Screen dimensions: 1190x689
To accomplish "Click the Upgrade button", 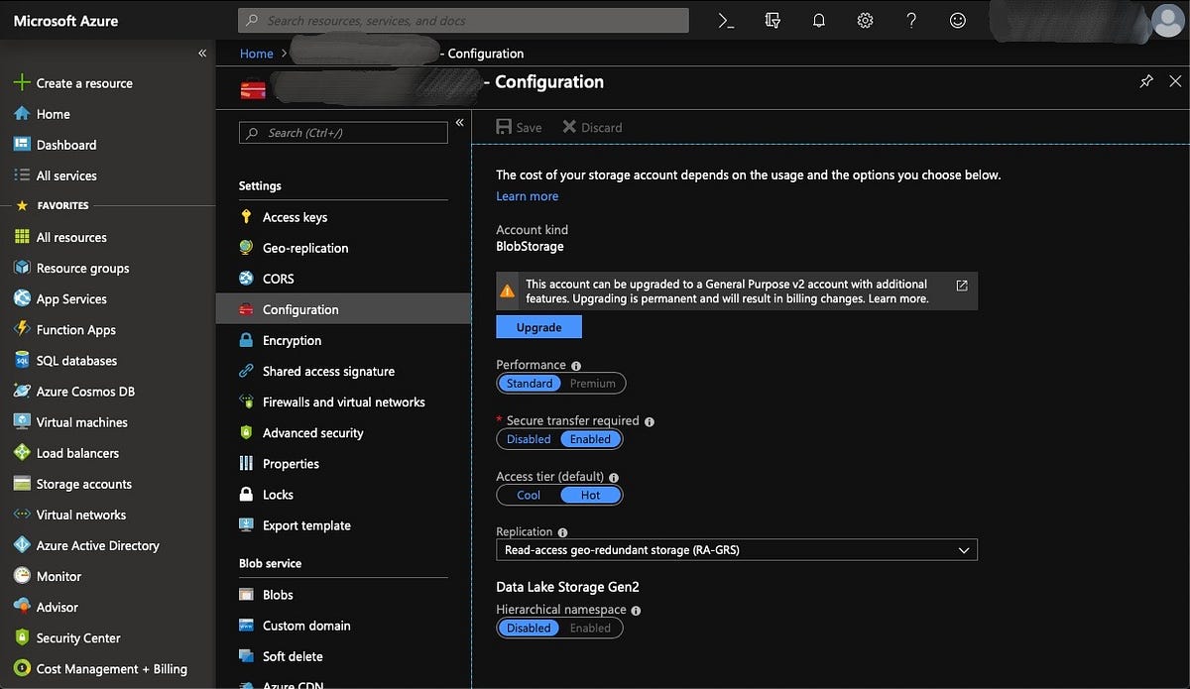I will [x=538, y=326].
